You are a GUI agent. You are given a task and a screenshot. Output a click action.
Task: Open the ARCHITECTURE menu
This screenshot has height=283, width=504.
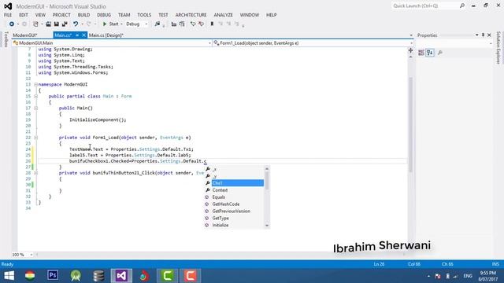point(191,15)
